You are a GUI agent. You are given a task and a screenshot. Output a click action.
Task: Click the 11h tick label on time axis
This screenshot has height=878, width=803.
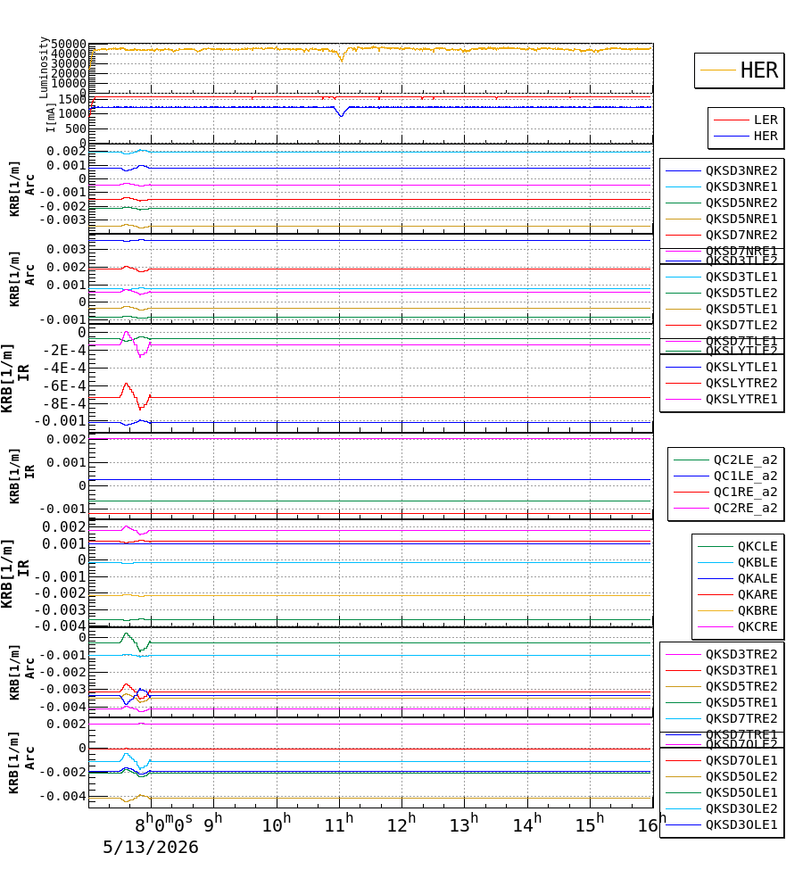339,824
